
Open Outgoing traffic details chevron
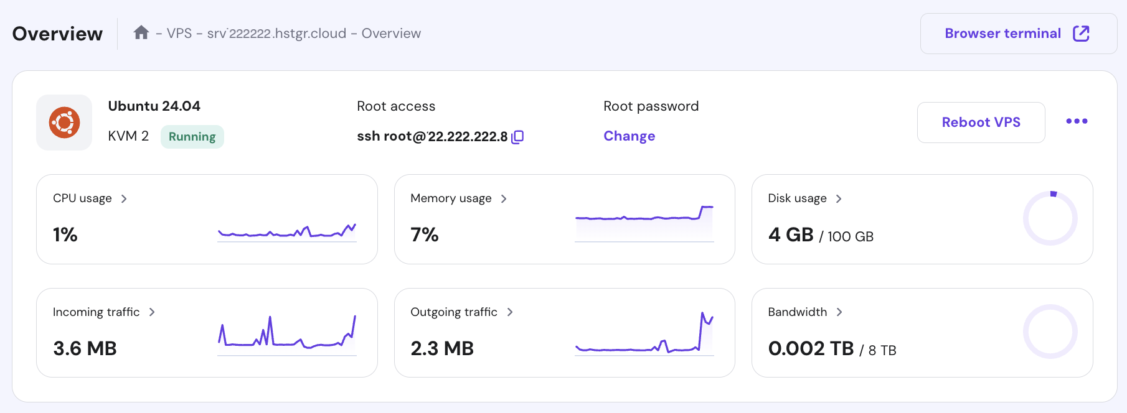(510, 312)
